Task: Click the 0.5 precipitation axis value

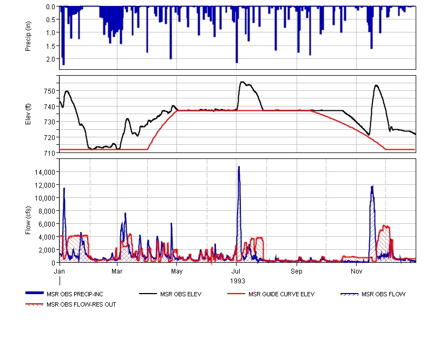Action: [50, 20]
